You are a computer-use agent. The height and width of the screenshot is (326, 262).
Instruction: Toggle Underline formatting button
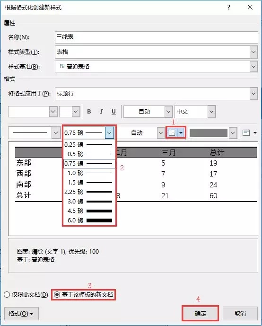point(114,112)
